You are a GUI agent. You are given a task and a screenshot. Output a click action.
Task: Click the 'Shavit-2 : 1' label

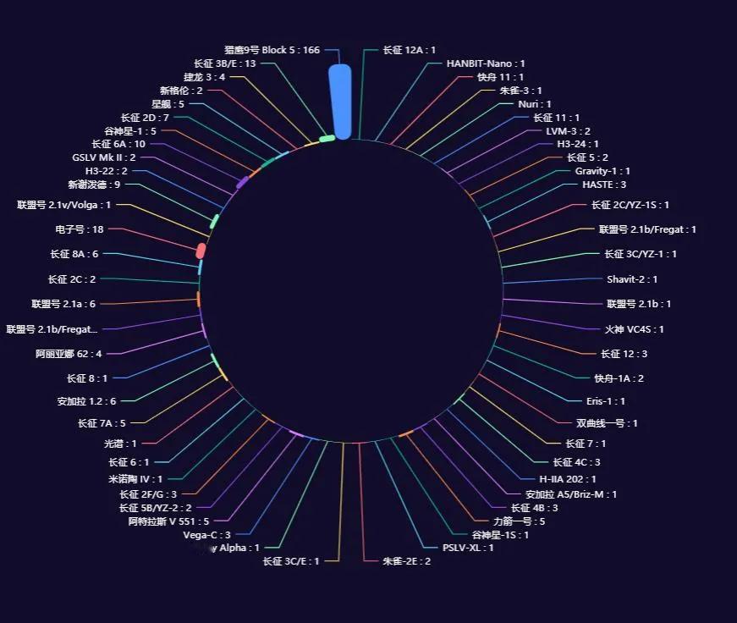(x=632, y=279)
